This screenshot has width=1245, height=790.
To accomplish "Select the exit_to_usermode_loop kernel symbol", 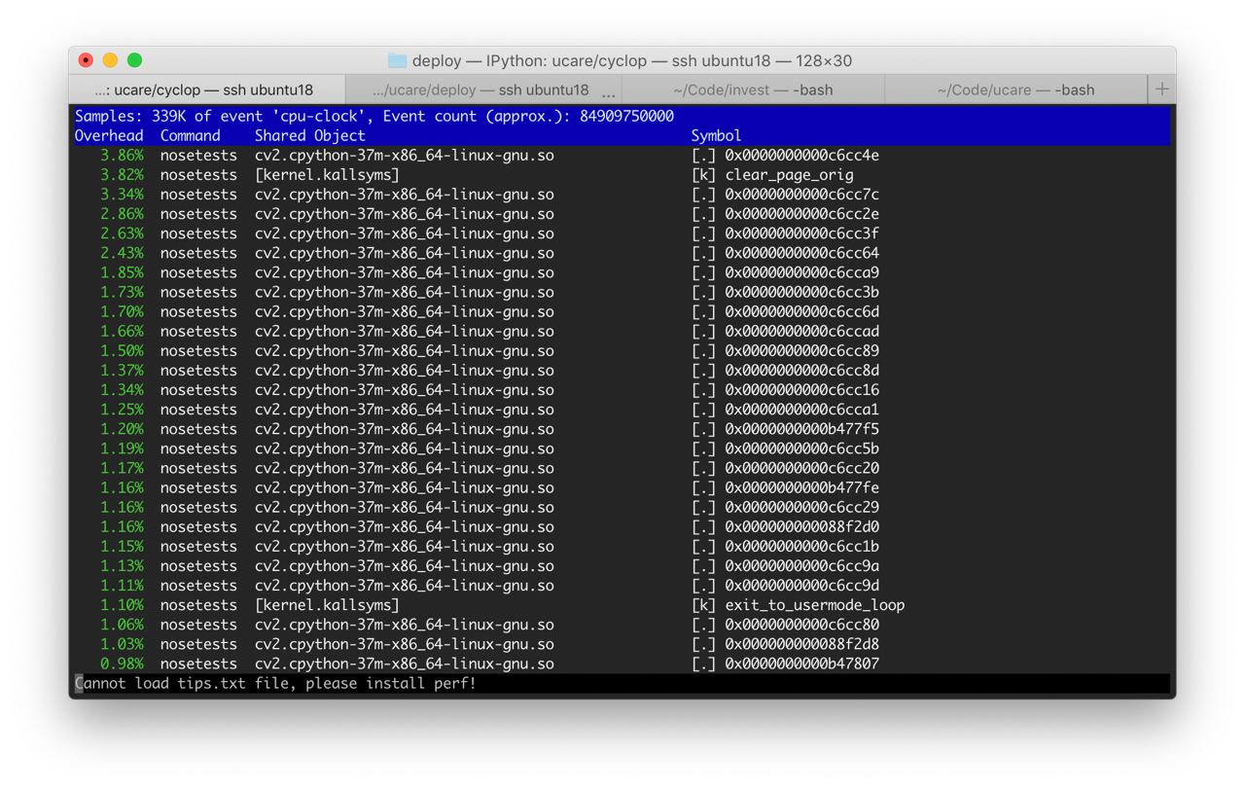I will [x=814, y=605].
